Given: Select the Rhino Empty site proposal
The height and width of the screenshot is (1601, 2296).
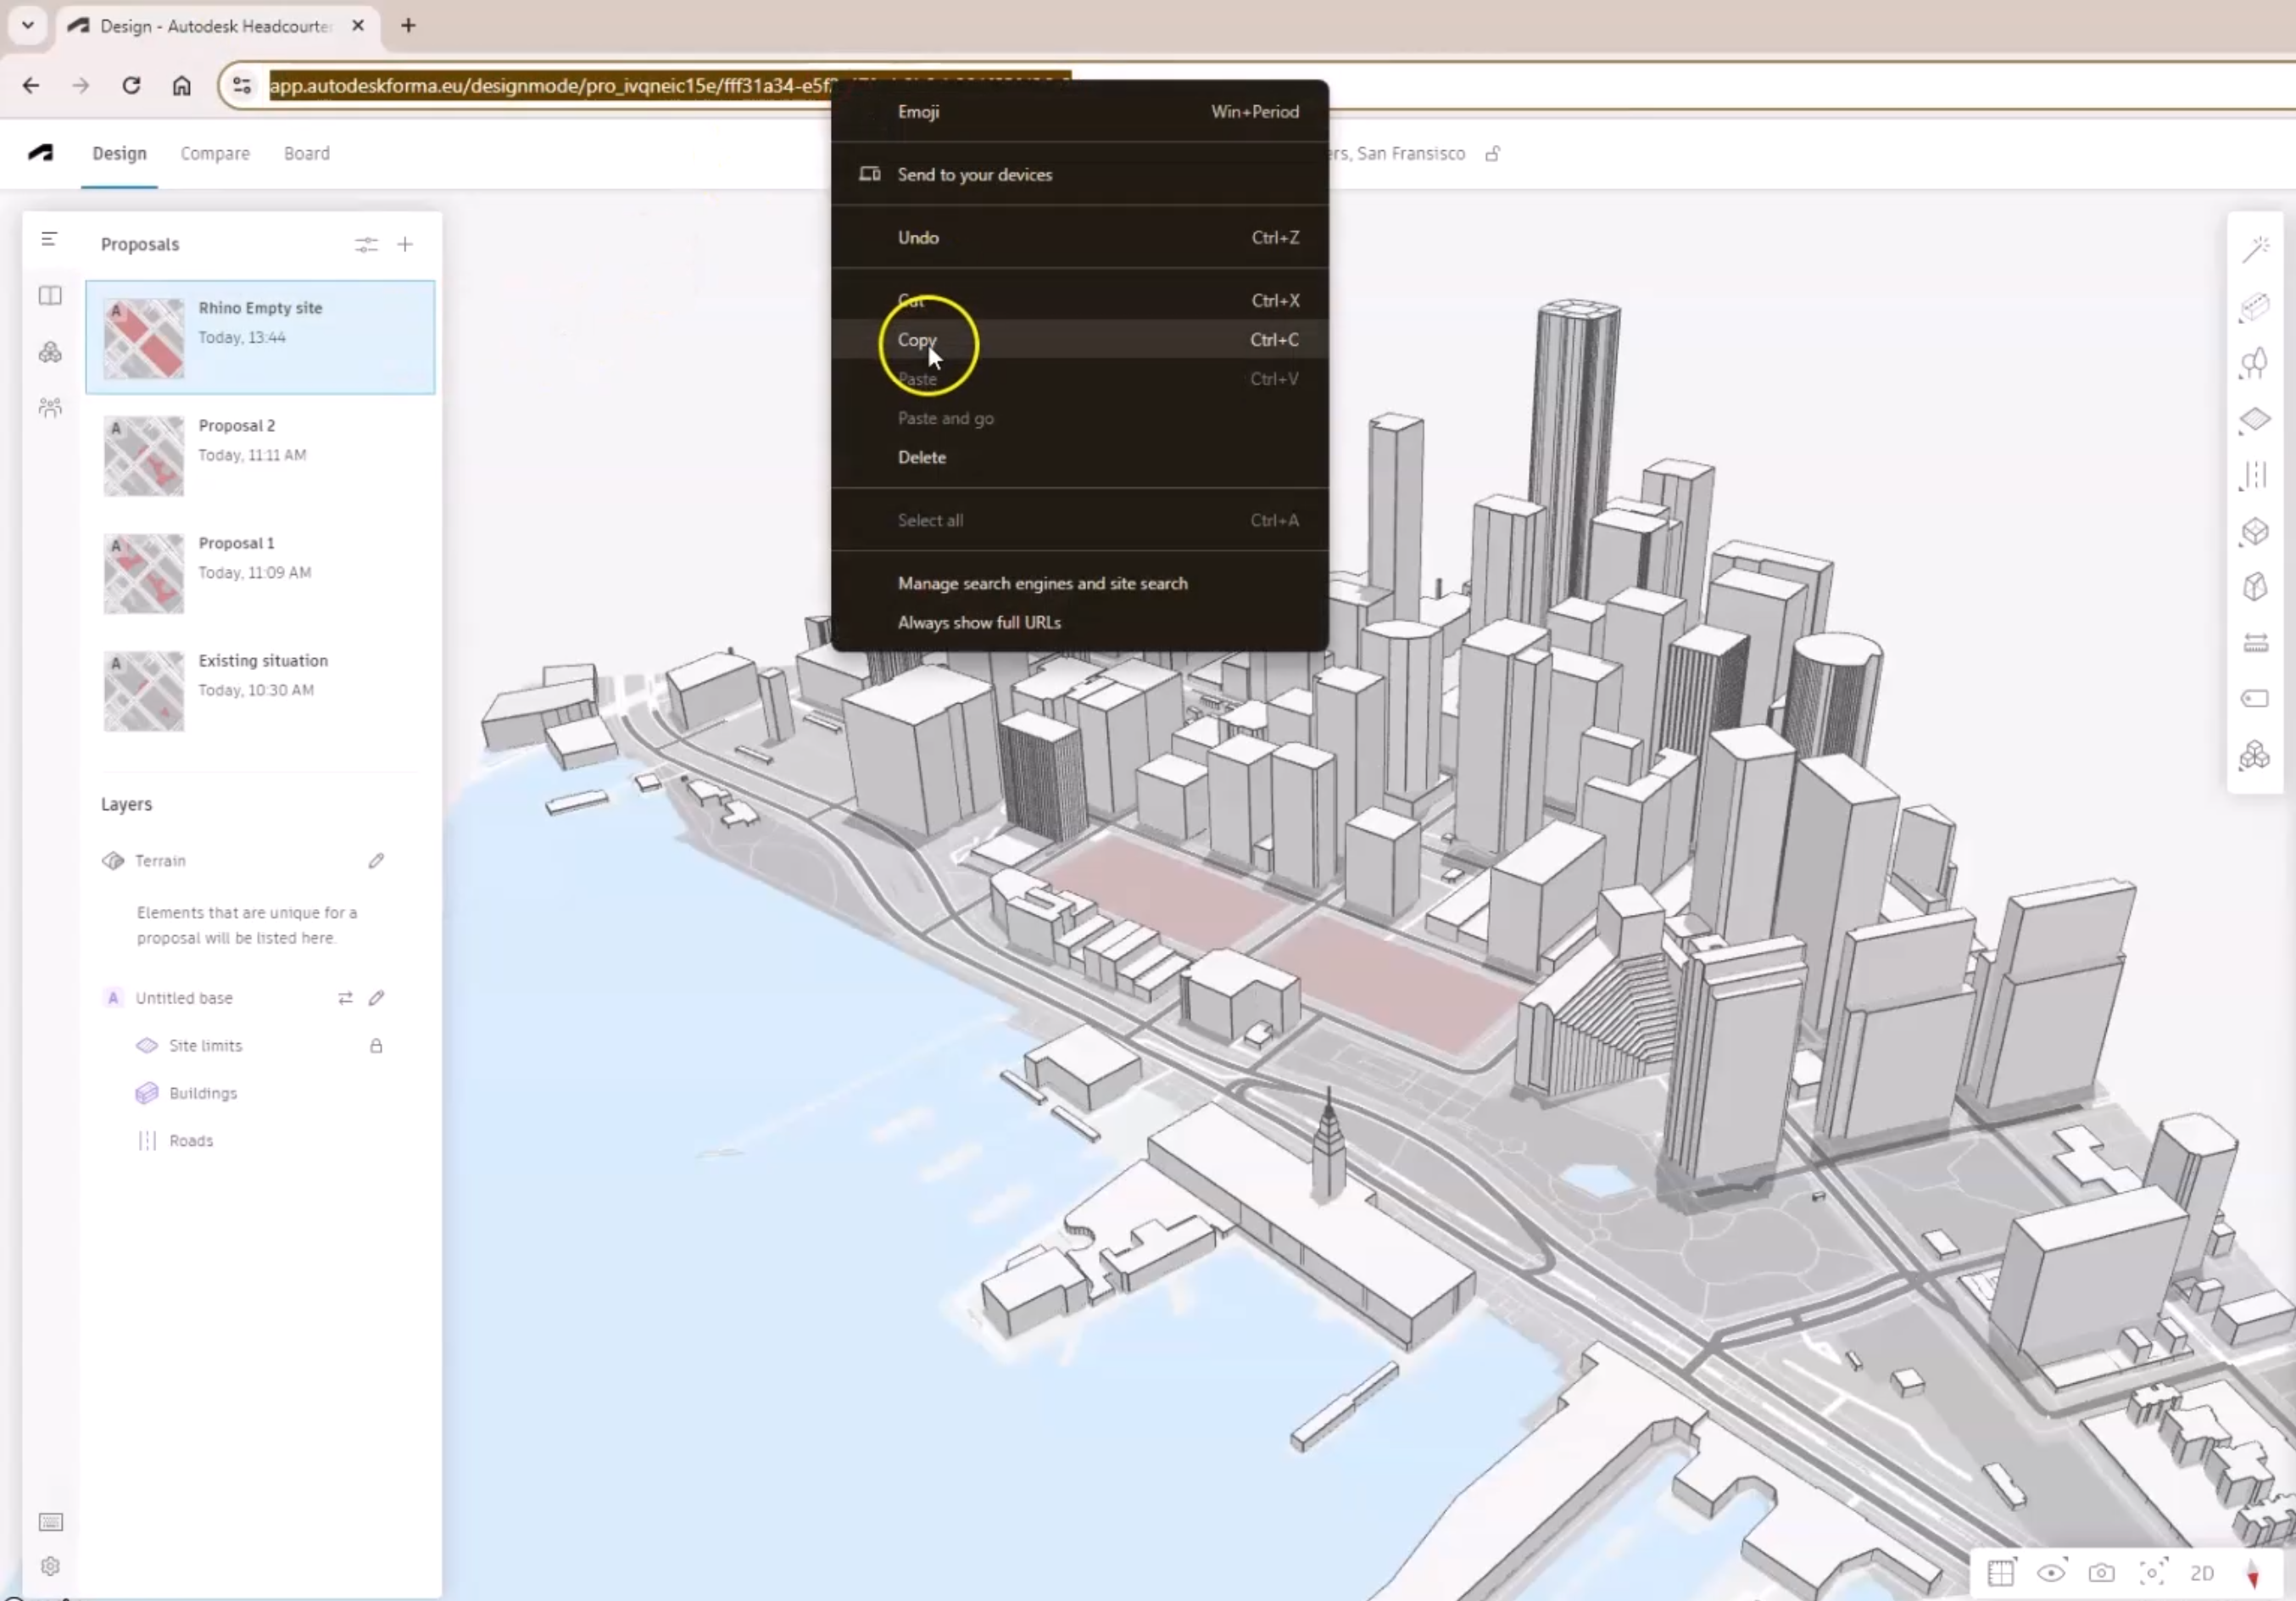Looking at the screenshot, I should [260, 337].
